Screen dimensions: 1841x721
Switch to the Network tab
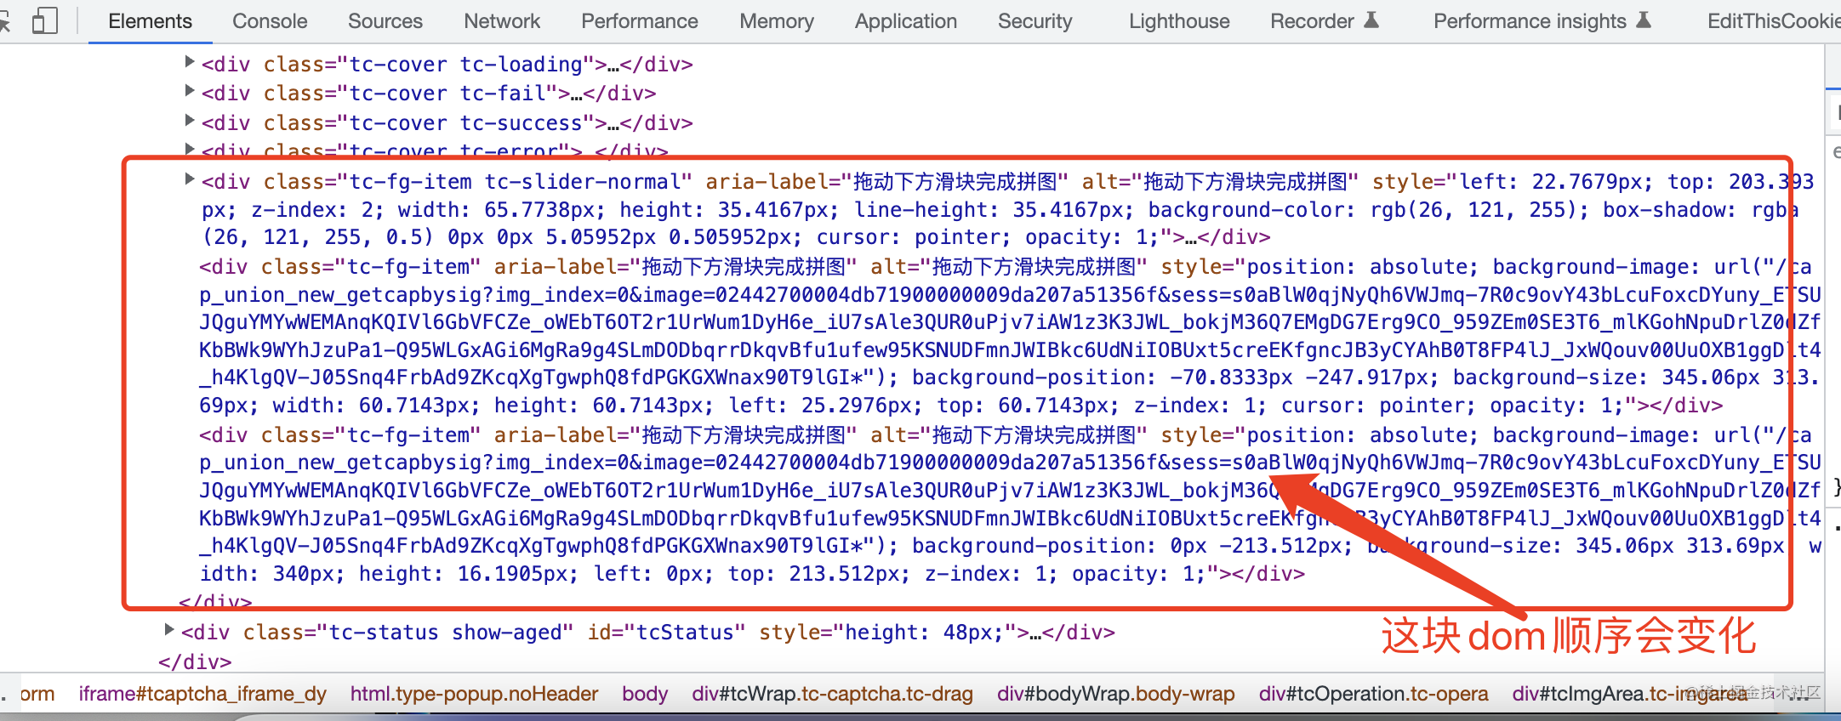pyautogui.click(x=502, y=21)
